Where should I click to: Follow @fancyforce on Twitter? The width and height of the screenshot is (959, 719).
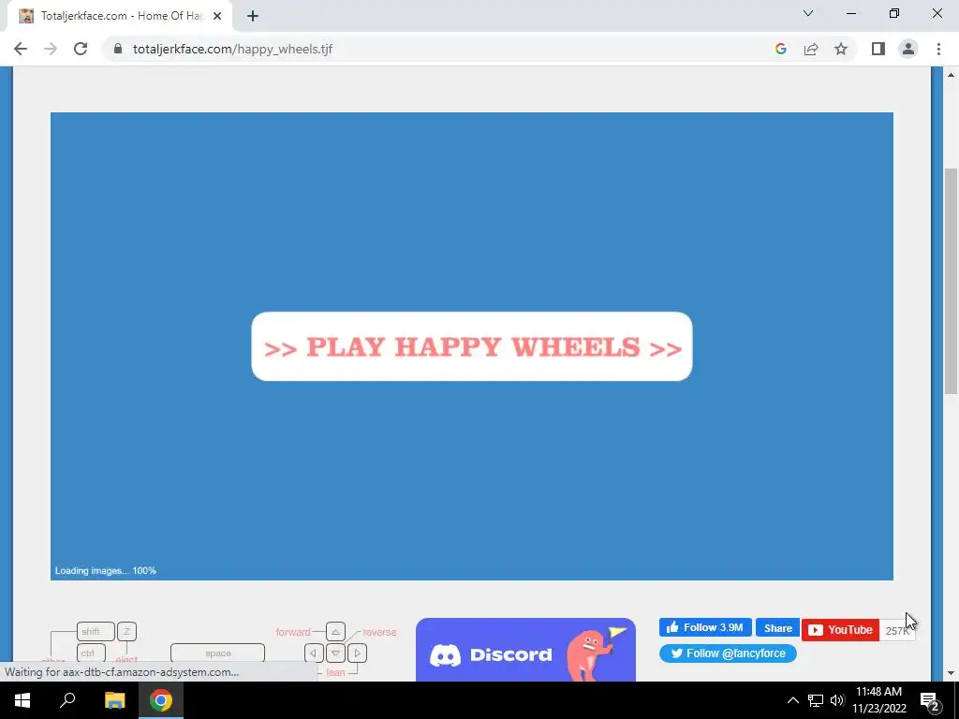(728, 653)
